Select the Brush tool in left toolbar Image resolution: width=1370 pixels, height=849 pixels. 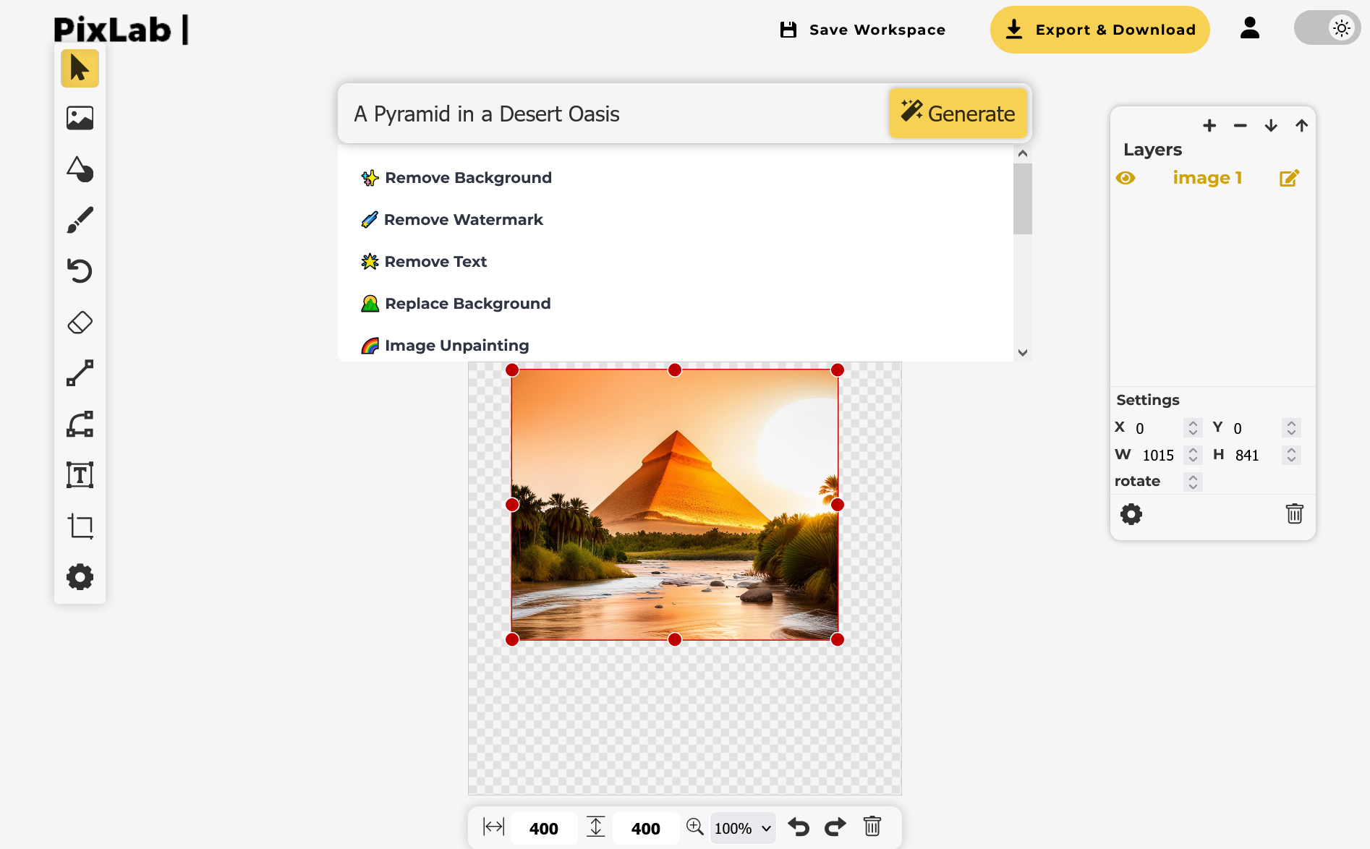[80, 221]
